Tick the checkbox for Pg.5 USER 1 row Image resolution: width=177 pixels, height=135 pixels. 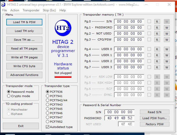pyautogui.click(x=149, y=55)
